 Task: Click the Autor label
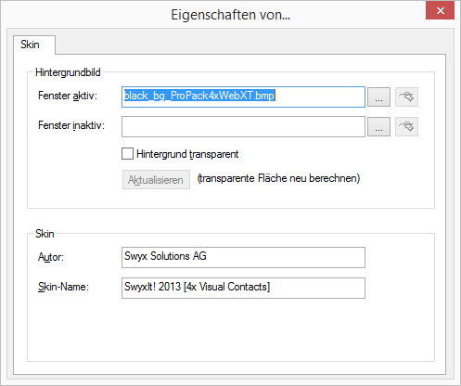(51, 257)
